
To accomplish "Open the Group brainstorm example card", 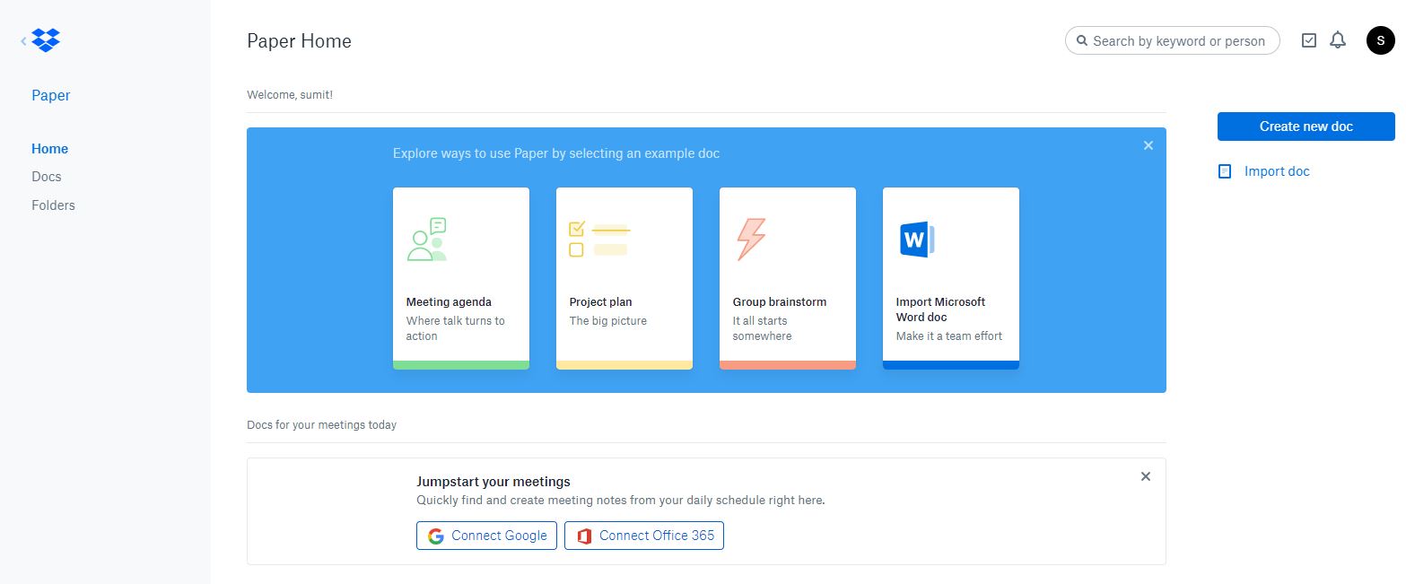I will pyautogui.click(x=788, y=278).
